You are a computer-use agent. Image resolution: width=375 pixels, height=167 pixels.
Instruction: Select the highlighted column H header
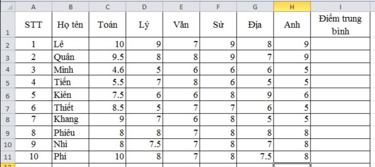292,7
